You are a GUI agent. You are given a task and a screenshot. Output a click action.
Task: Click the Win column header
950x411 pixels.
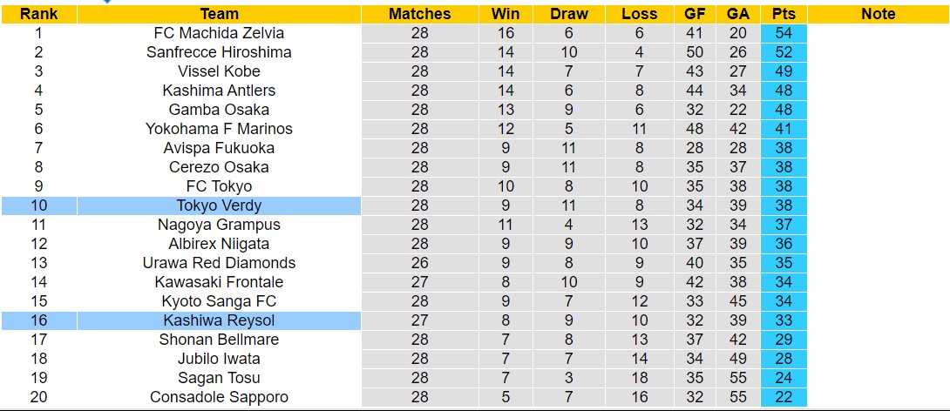point(506,14)
